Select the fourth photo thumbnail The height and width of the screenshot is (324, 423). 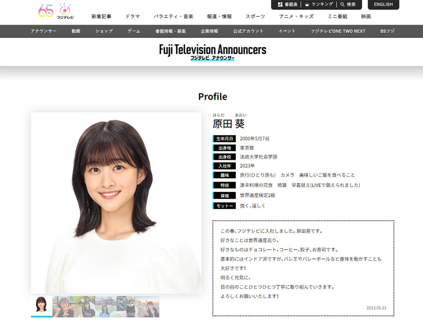point(106,306)
